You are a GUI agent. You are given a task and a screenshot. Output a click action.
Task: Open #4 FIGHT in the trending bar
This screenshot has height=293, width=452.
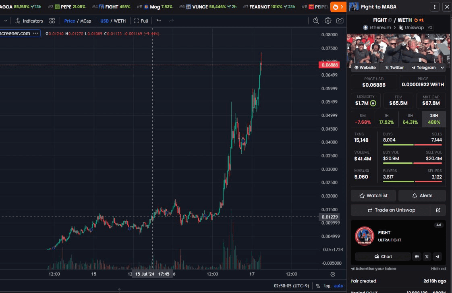pos(111,6)
